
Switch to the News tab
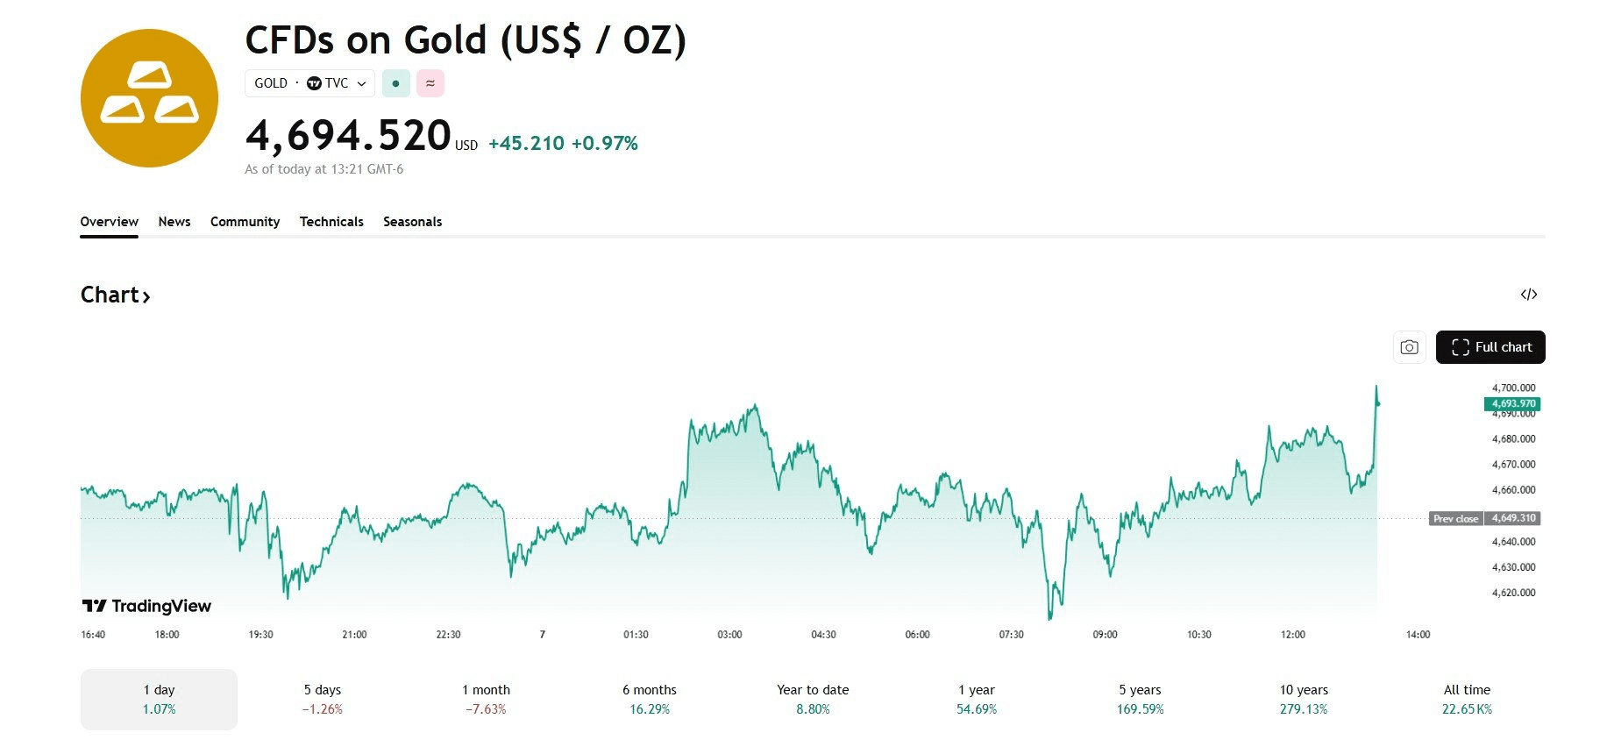(x=174, y=222)
